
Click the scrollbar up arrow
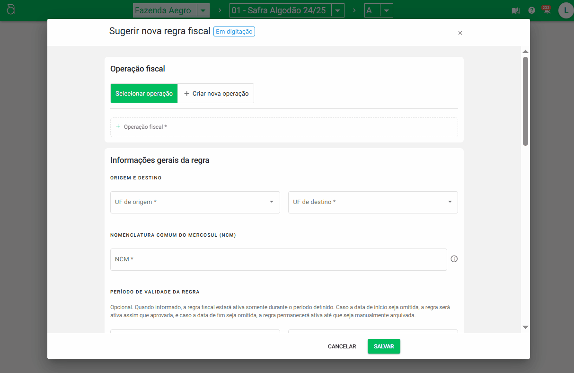(525, 51)
